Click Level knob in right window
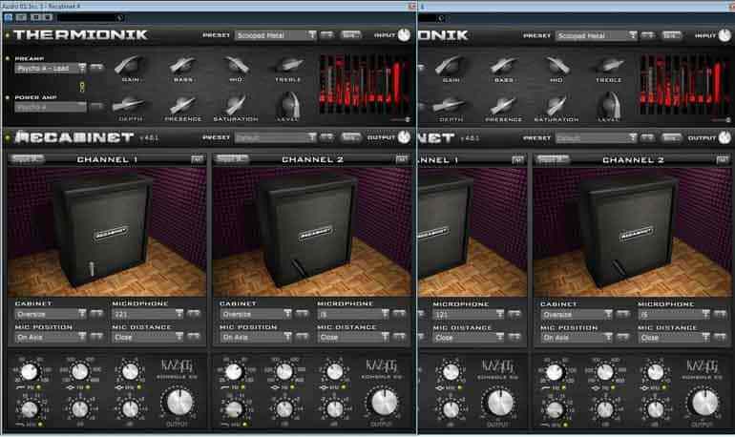The width and height of the screenshot is (735, 437). coord(610,105)
